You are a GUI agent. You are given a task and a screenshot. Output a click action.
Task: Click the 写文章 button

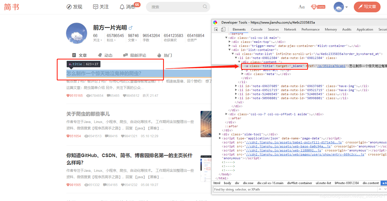[367, 7]
